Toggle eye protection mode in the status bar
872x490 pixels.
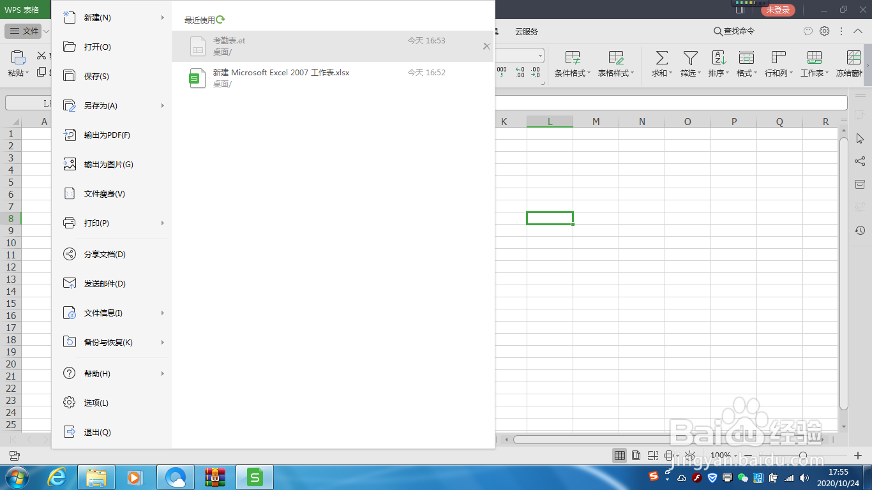(690, 456)
